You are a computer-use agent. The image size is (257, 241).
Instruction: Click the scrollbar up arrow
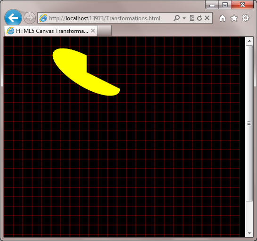click(x=249, y=41)
